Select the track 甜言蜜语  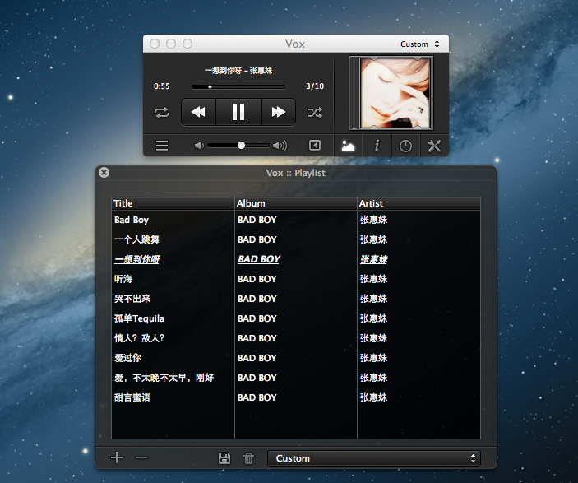tap(132, 397)
